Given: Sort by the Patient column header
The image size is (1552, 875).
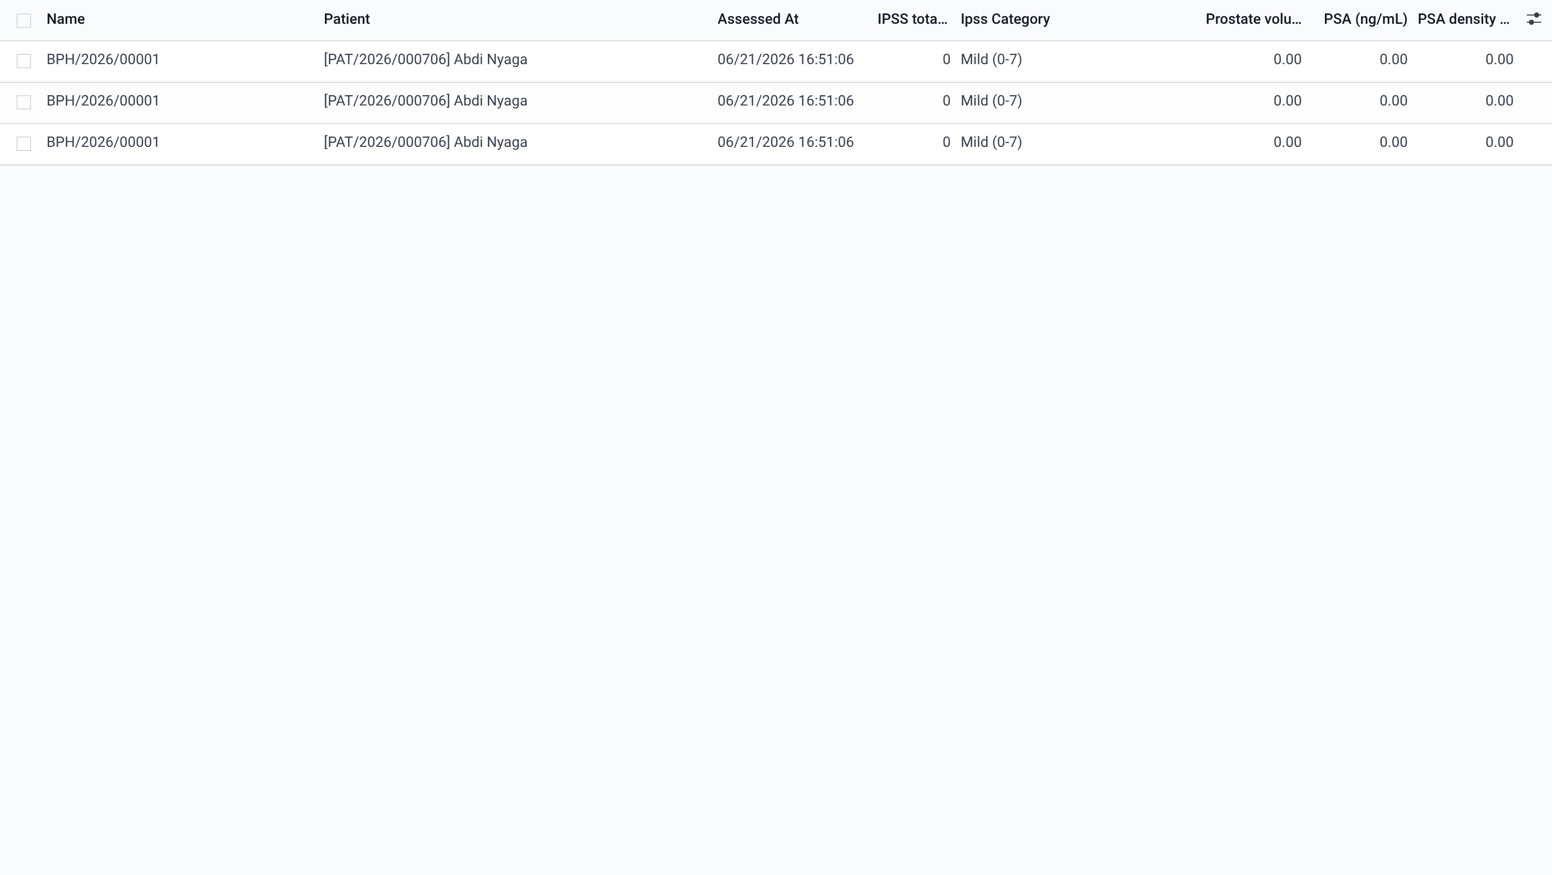Looking at the screenshot, I should pyautogui.click(x=347, y=19).
